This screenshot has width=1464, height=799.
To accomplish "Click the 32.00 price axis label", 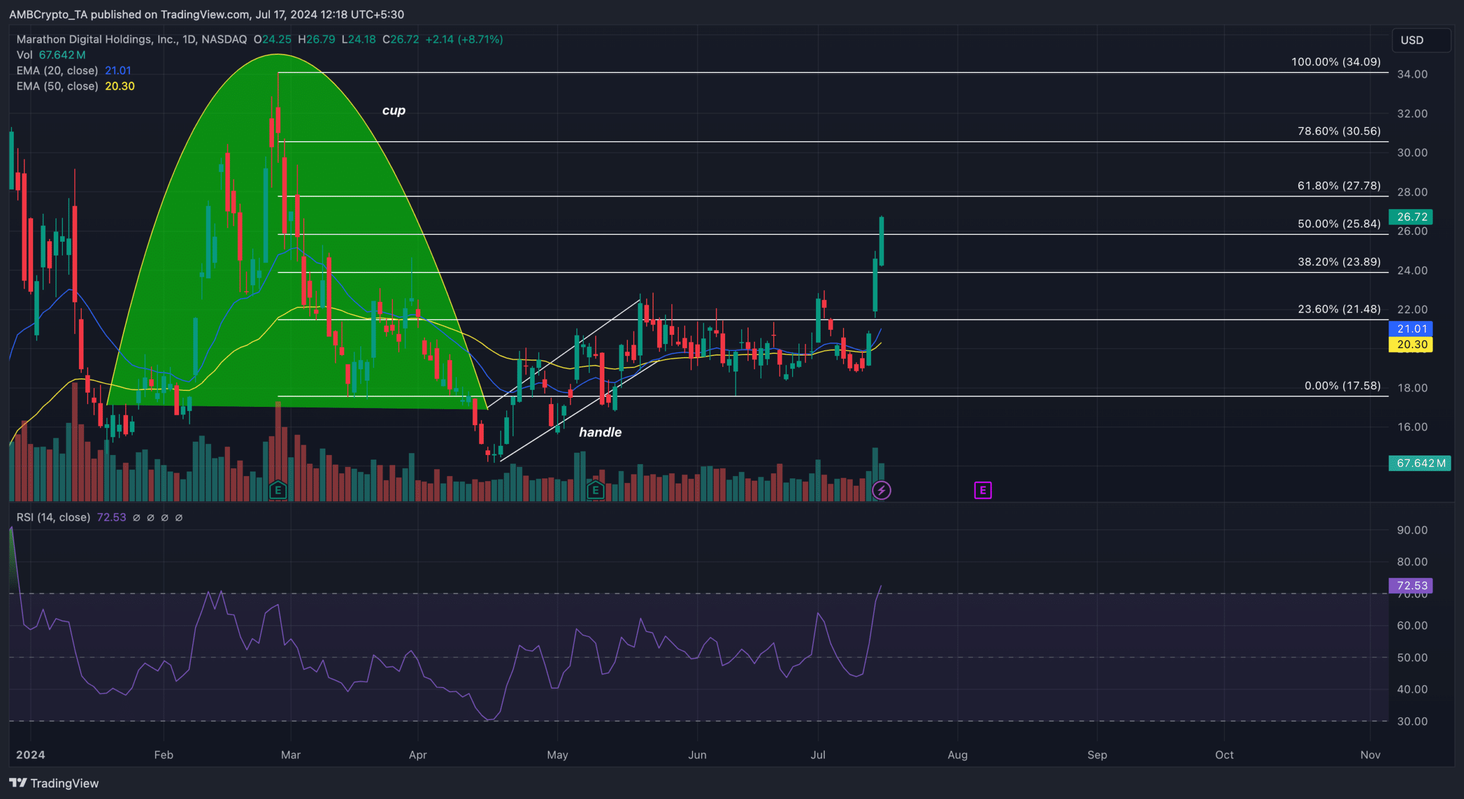I will click(1413, 114).
